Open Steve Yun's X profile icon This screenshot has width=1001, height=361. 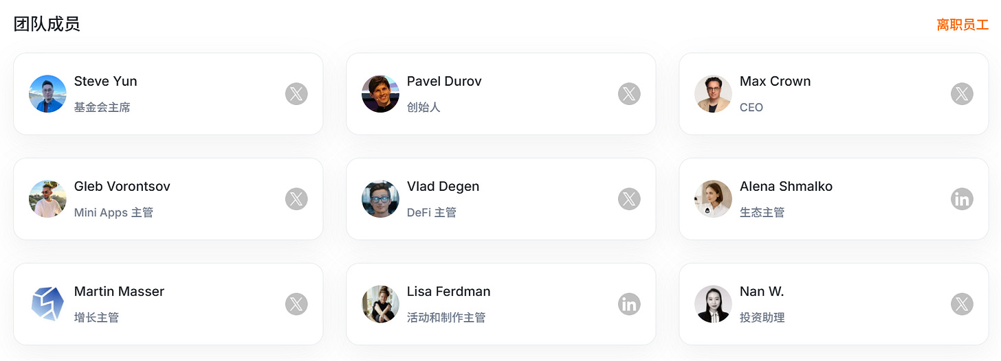point(296,94)
